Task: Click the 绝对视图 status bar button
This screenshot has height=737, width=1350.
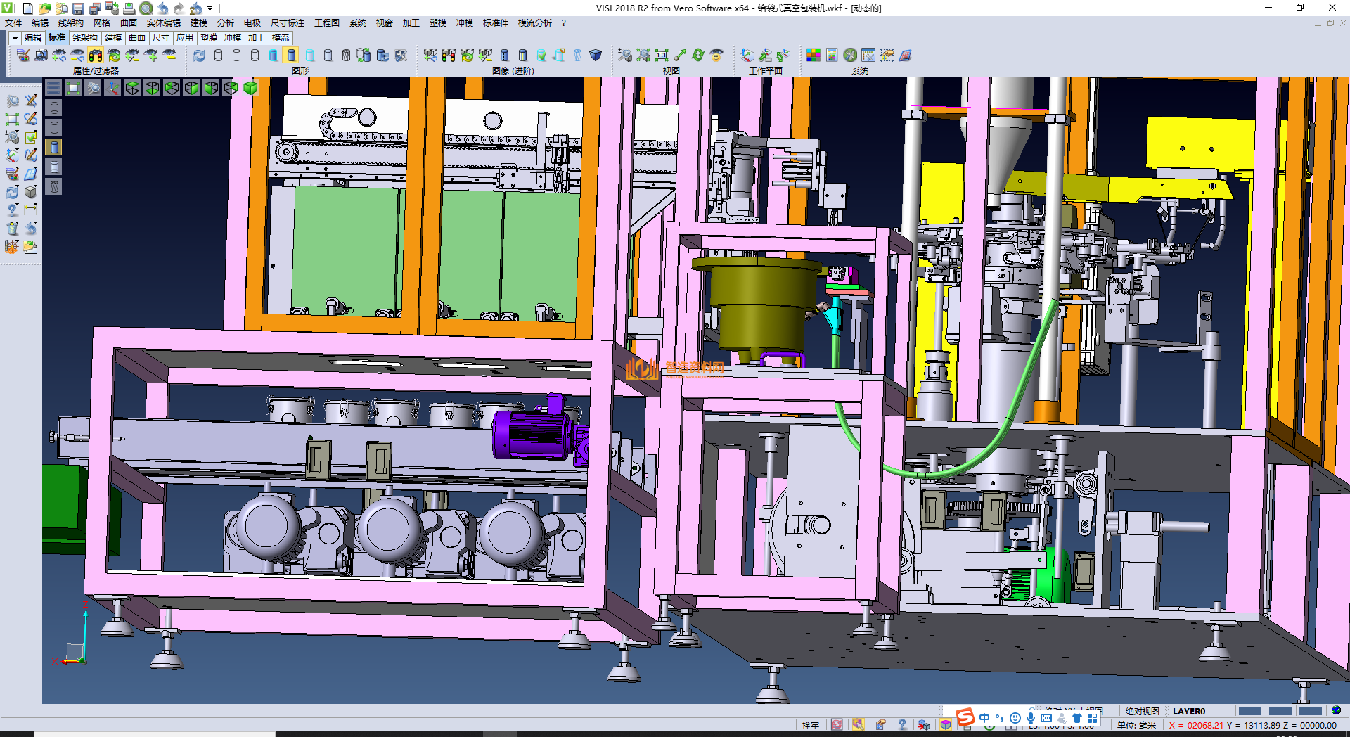Action: pyautogui.click(x=1142, y=711)
